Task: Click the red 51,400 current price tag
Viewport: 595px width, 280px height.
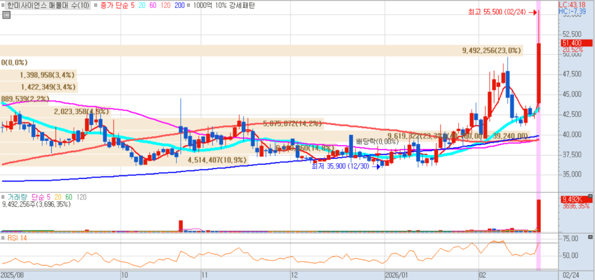Action: click(x=575, y=43)
